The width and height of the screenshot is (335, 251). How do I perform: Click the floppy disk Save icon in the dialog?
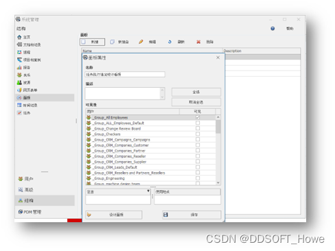click(x=165, y=215)
